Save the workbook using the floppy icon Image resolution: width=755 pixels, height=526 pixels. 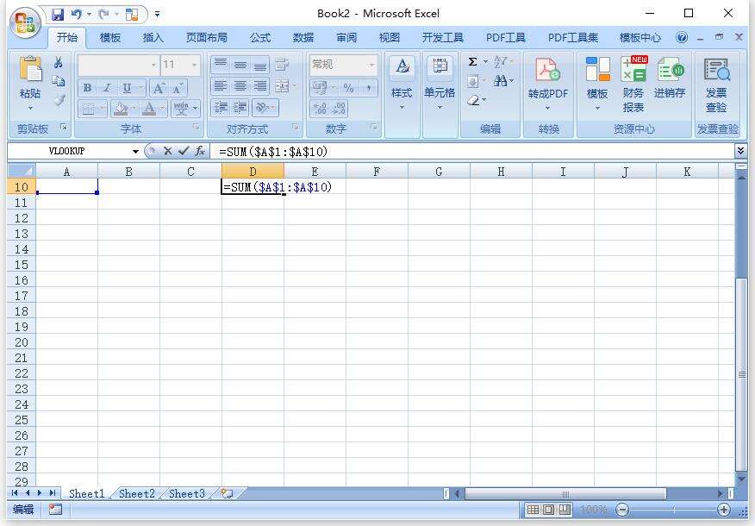point(58,15)
